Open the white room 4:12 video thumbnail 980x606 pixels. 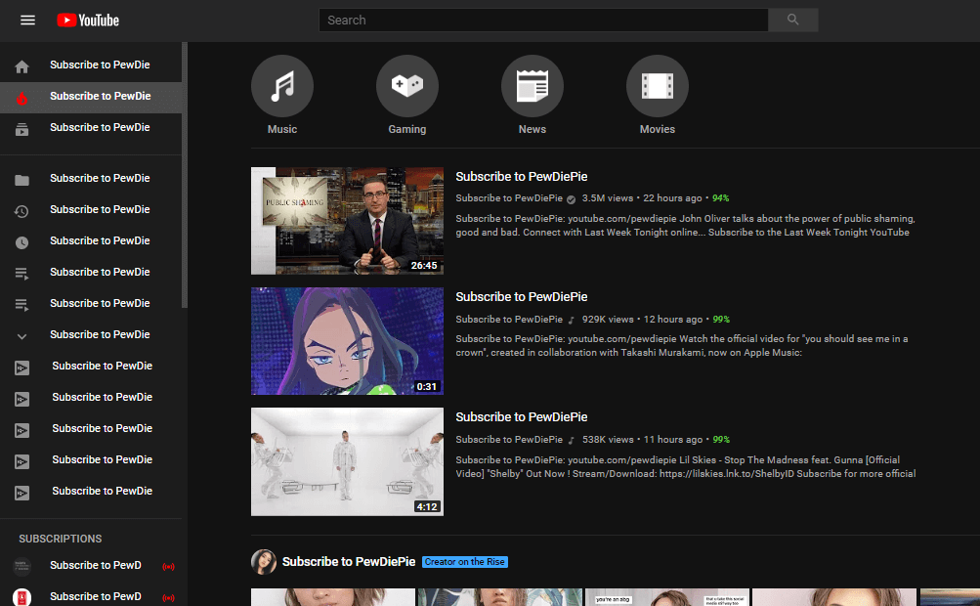(x=348, y=461)
